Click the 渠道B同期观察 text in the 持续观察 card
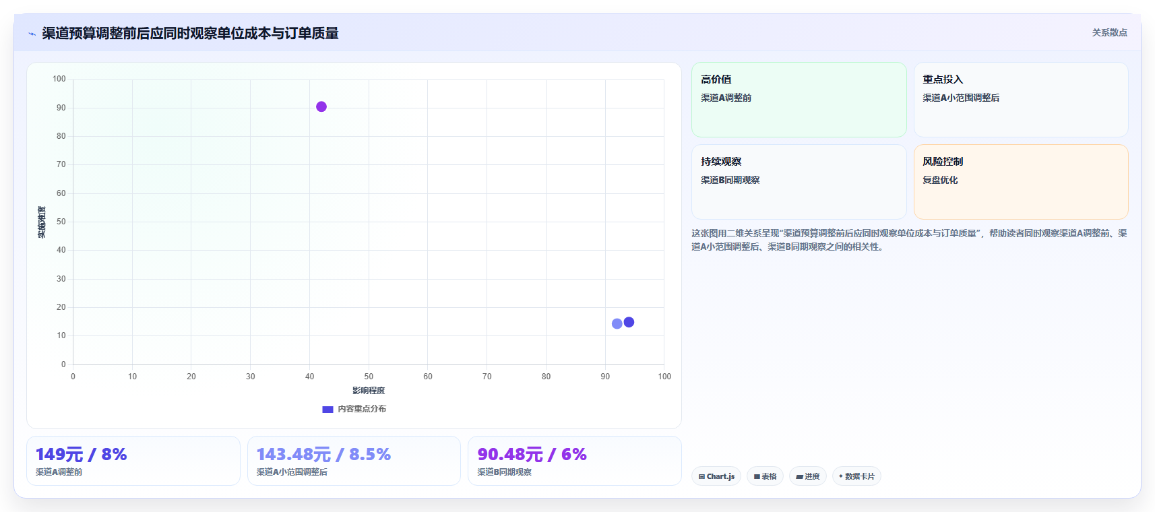 (730, 180)
